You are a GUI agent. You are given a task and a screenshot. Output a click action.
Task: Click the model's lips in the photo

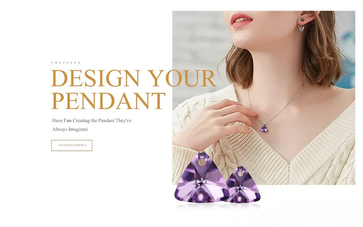[x=241, y=20]
